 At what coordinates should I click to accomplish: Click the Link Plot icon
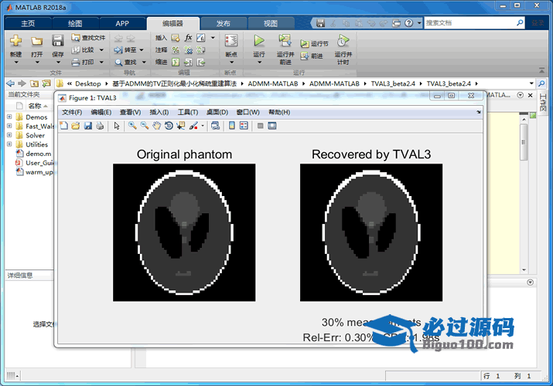(x=215, y=126)
